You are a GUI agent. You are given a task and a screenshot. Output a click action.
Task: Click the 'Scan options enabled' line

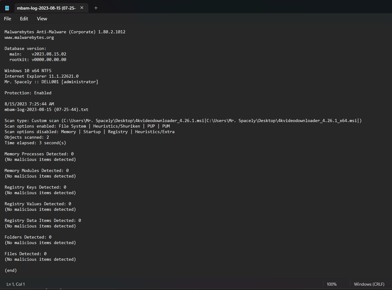coord(87,126)
